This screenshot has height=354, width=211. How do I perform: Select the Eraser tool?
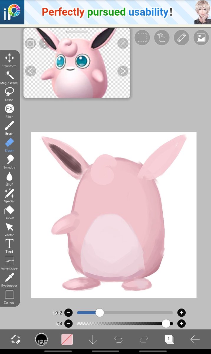tap(9, 145)
